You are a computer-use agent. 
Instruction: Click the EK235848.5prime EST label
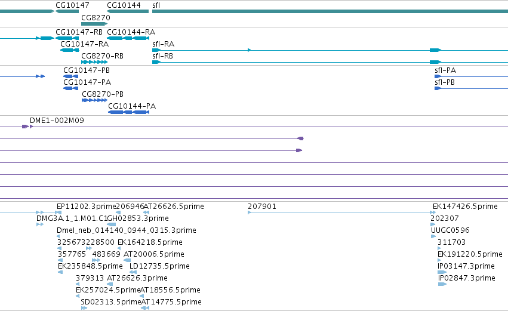pos(90,266)
